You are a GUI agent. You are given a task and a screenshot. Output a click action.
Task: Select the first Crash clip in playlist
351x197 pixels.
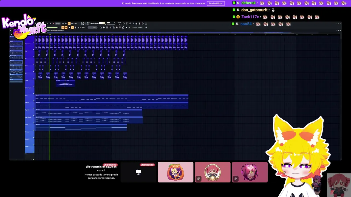click(x=60, y=83)
